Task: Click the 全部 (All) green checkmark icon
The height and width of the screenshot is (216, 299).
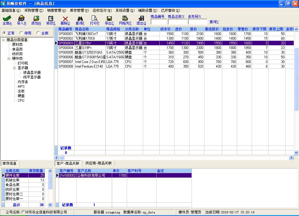Action: click(x=7, y=18)
